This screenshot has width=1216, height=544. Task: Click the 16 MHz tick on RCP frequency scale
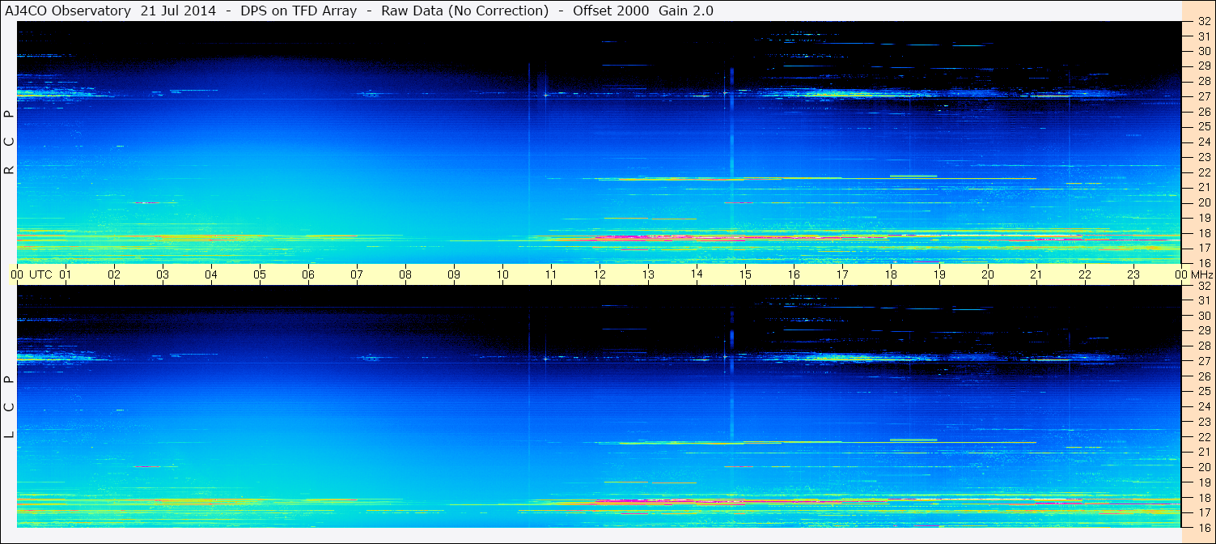point(1204,263)
